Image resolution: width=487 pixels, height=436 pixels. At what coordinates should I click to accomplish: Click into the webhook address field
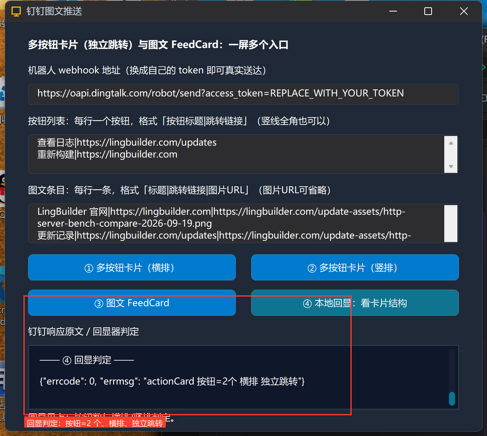[243, 94]
